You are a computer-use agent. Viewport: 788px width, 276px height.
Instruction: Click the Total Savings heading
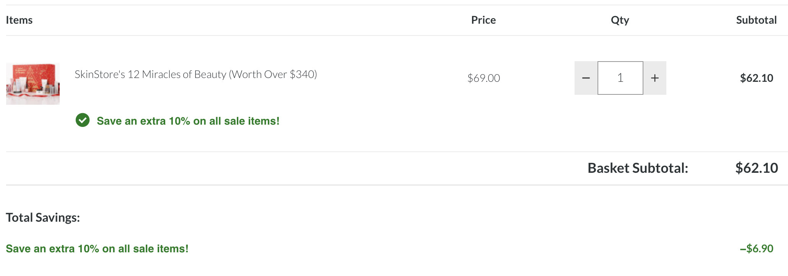point(43,218)
